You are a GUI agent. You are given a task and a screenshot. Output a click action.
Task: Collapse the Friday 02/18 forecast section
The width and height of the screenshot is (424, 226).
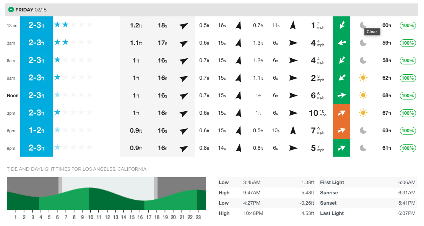point(11,10)
